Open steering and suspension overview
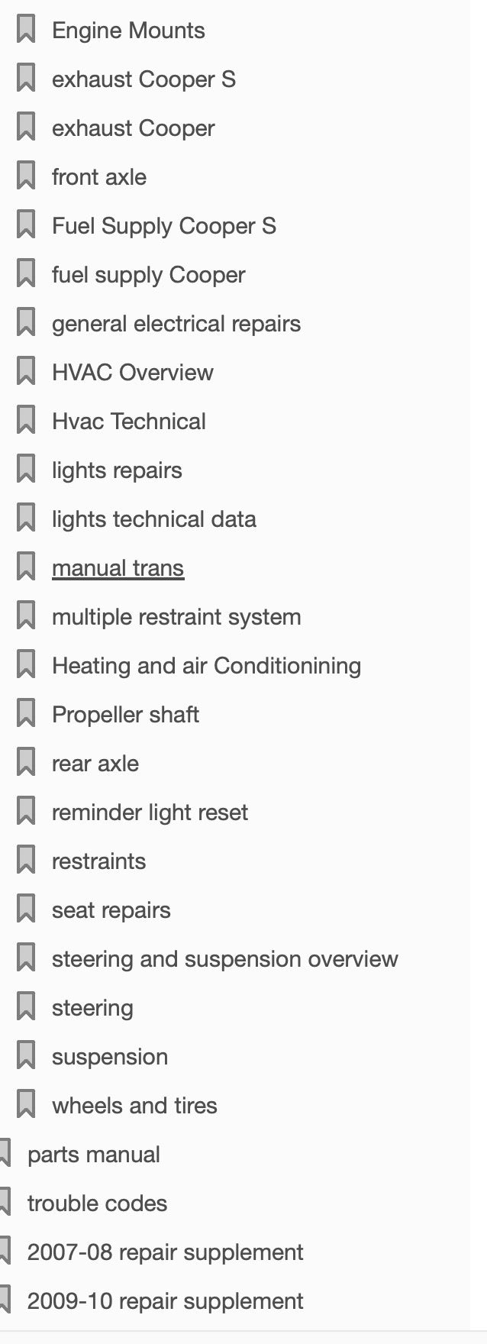The width and height of the screenshot is (487, 1344). point(224,959)
